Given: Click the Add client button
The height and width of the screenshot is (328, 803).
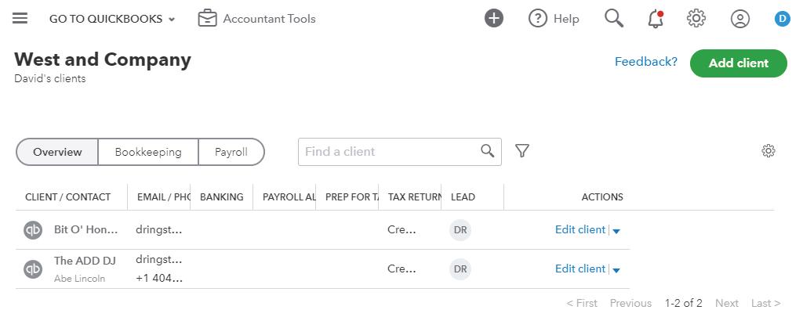Looking at the screenshot, I should click(x=738, y=63).
